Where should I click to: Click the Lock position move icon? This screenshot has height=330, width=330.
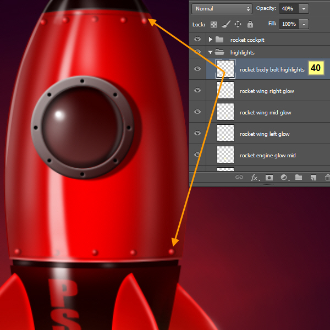click(238, 24)
